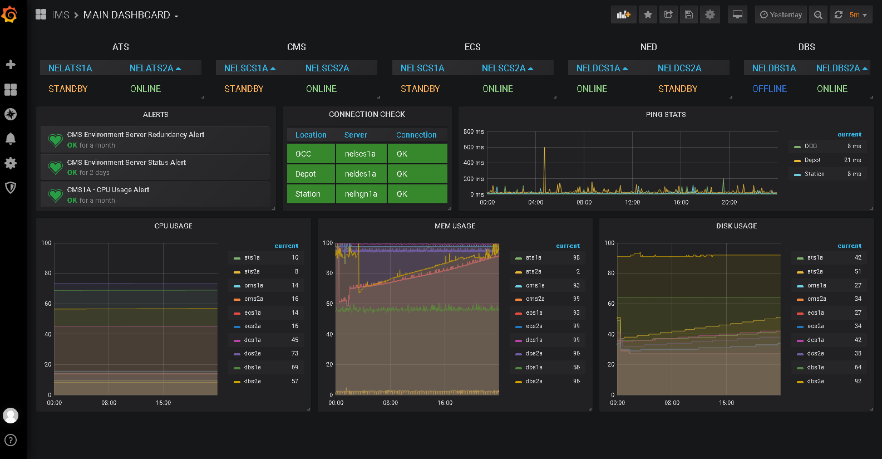Click ats2a color swatch in Mem legend
This screenshot has width=882, height=459.
coord(519,272)
